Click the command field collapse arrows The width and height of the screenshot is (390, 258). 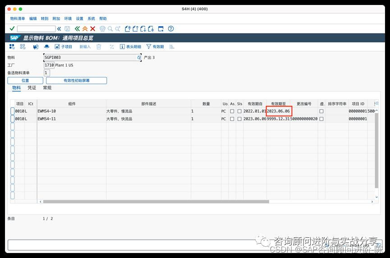(x=59, y=29)
